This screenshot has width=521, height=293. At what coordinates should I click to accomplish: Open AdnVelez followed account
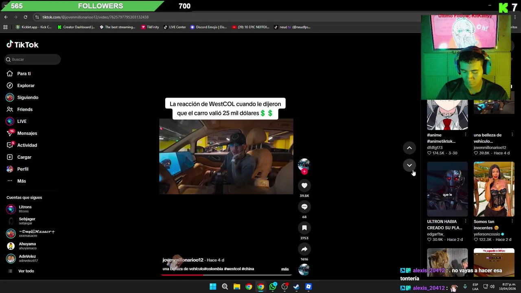[x=27, y=259]
